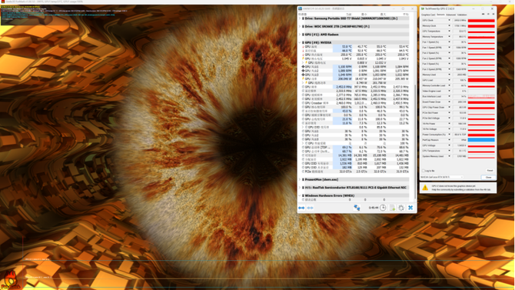515x290 pixels.
Task: Switch to the Graphics Card tab
Action: [x=428, y=15]
